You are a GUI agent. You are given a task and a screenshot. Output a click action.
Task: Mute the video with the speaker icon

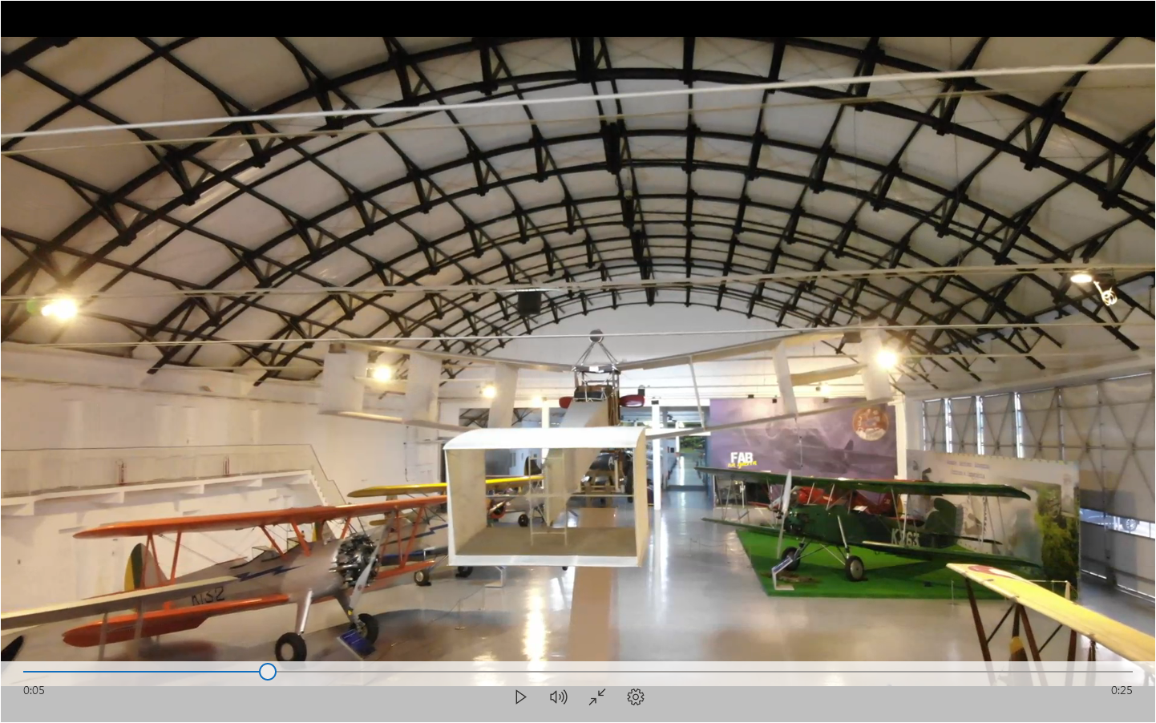point(559,697)
